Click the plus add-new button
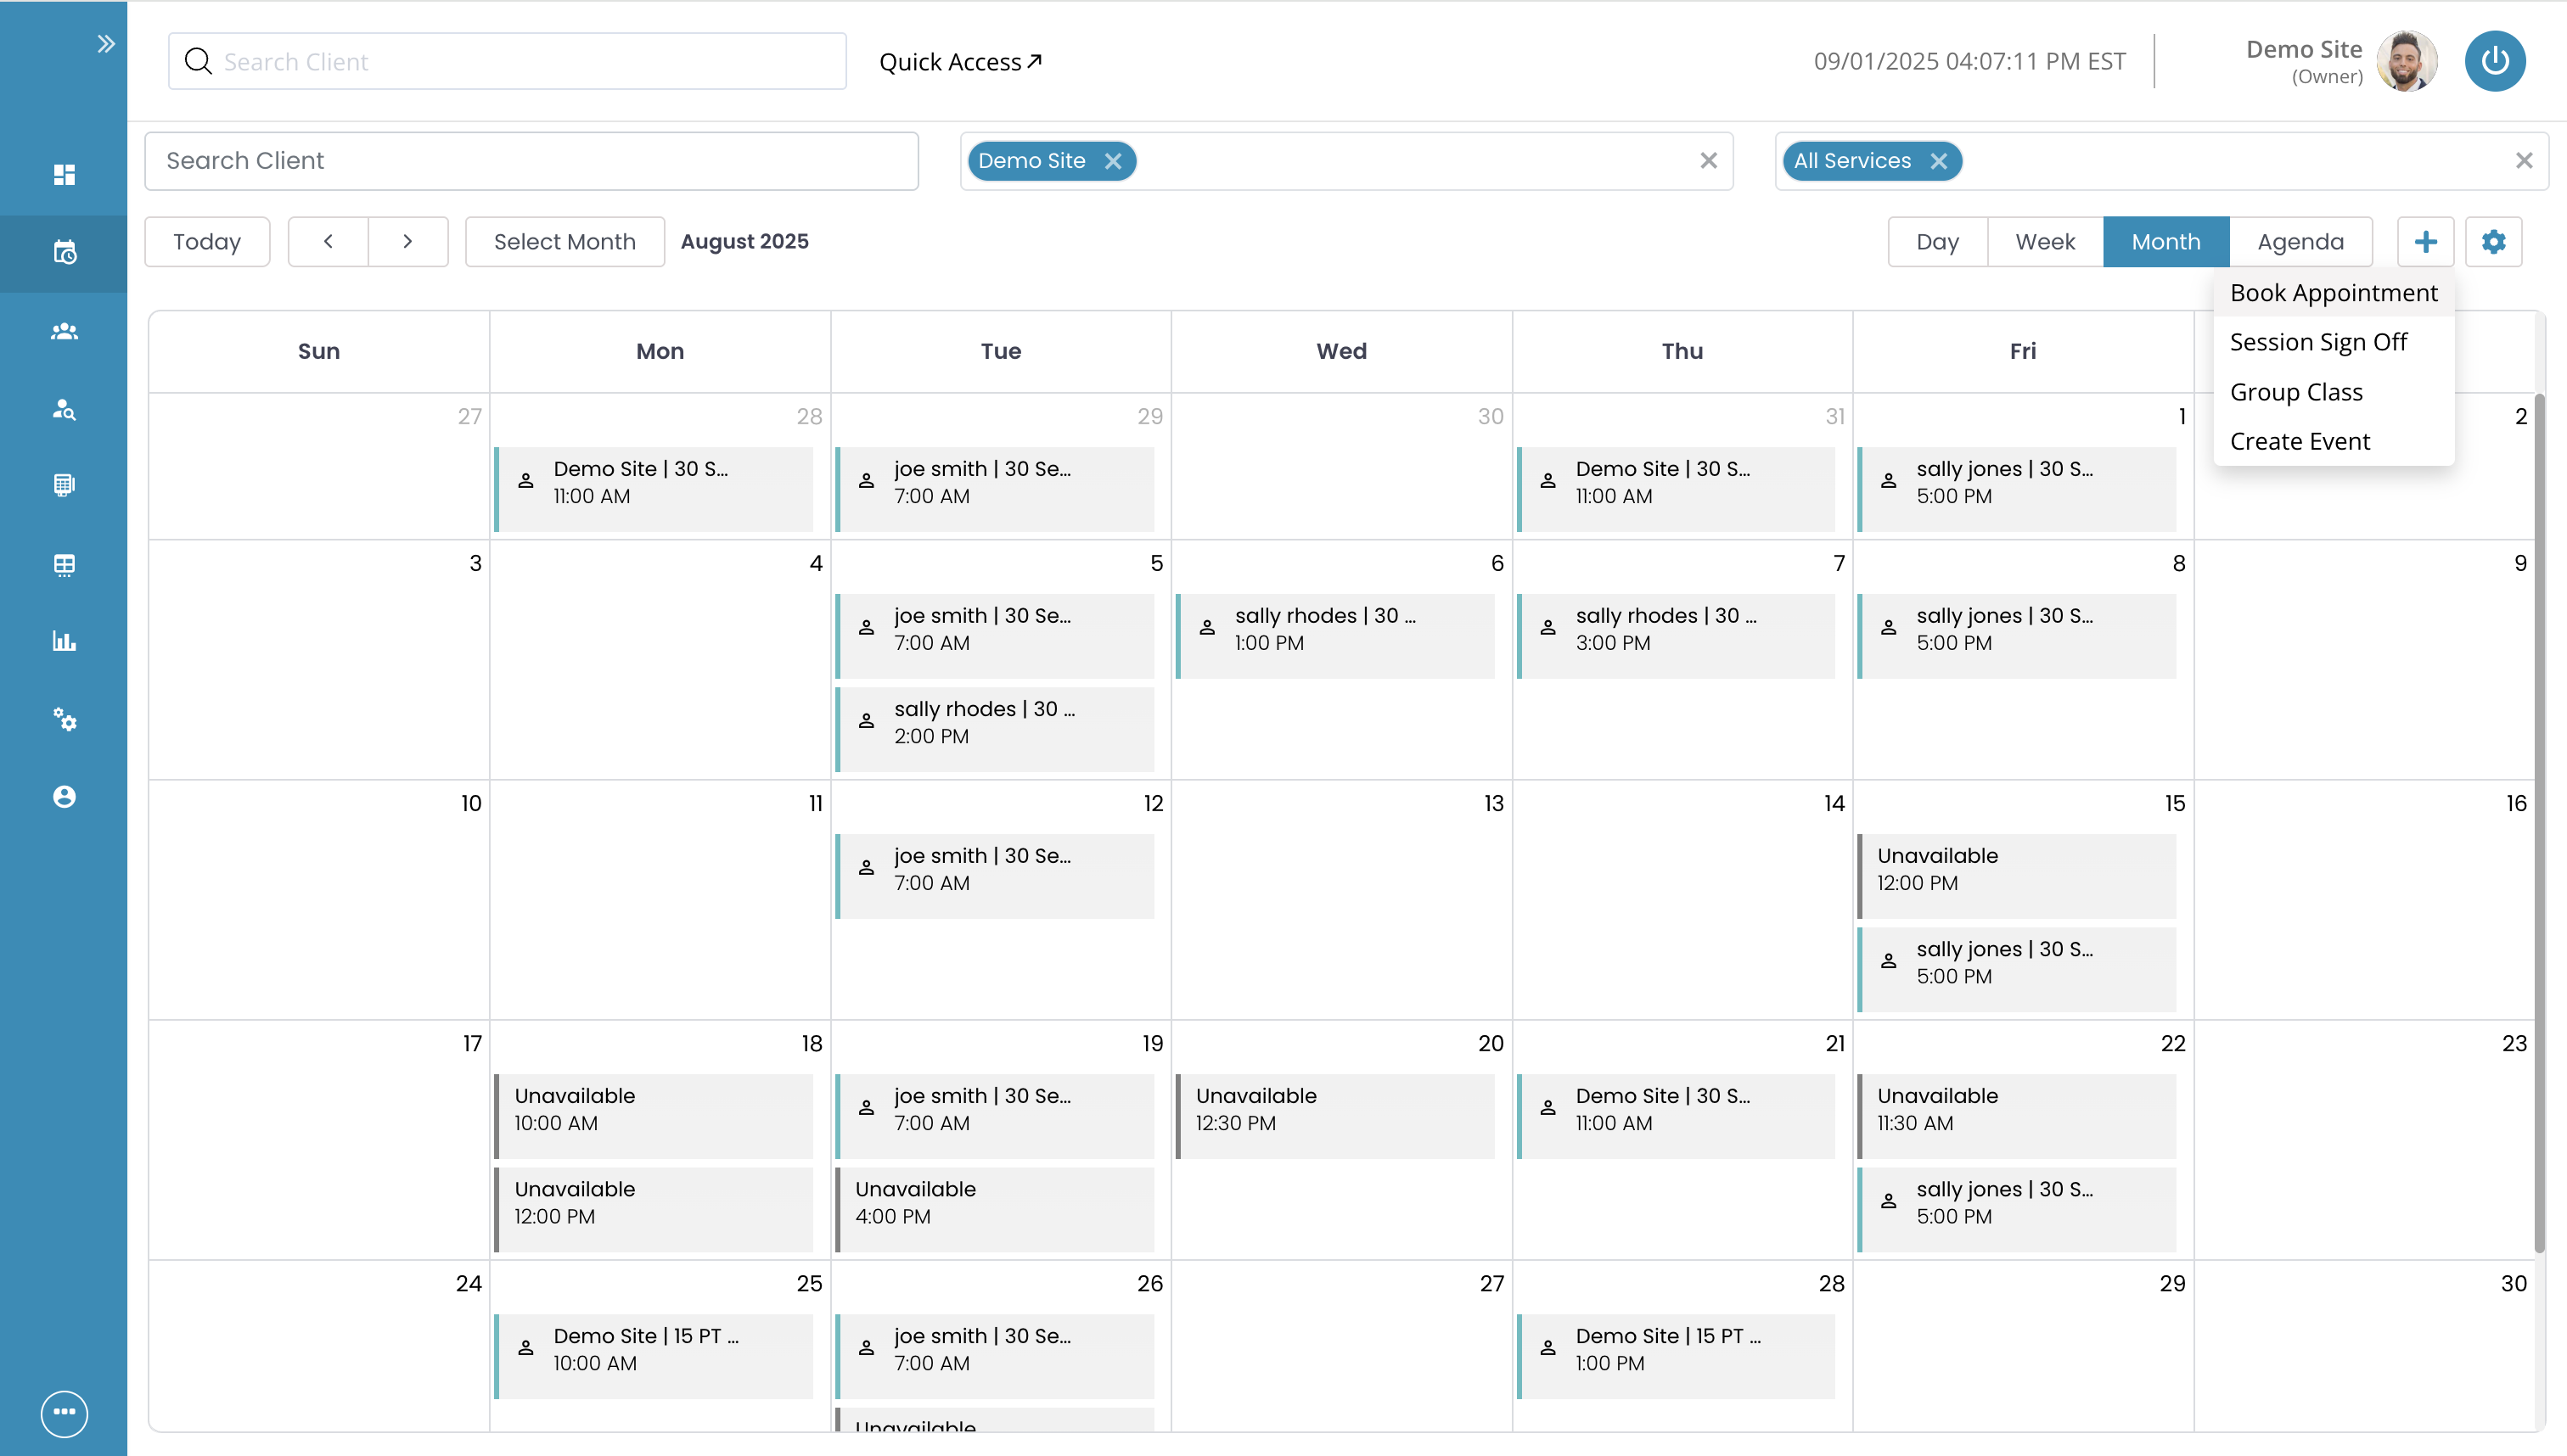Image resolution: width=2567 pixels, height=1456 pixels. pos(2425,242)
